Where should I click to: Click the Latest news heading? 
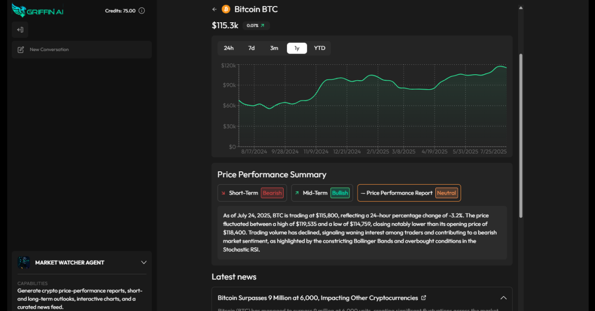[234, 277]
